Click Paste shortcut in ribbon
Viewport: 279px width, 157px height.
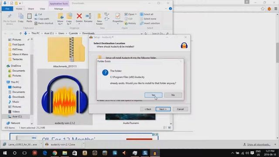tap(44, 23)
